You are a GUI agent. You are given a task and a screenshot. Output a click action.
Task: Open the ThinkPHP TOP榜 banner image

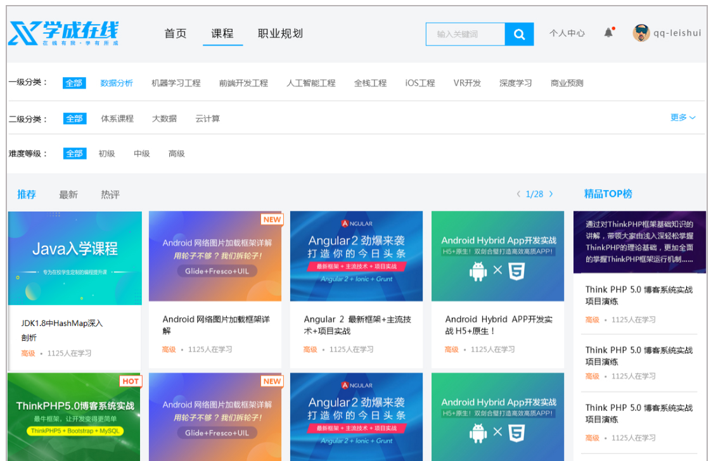(x=639, y=242)
